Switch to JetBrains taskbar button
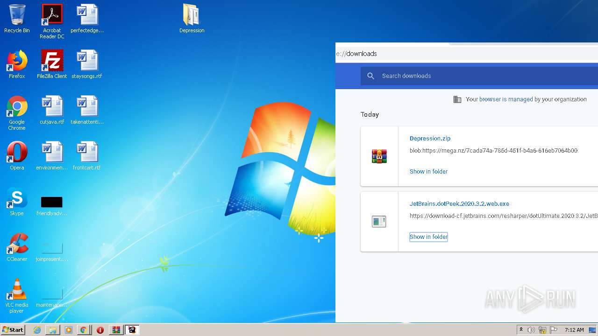Image resolution: width=598 pixels, height=336 pixels. pos(132,330)
